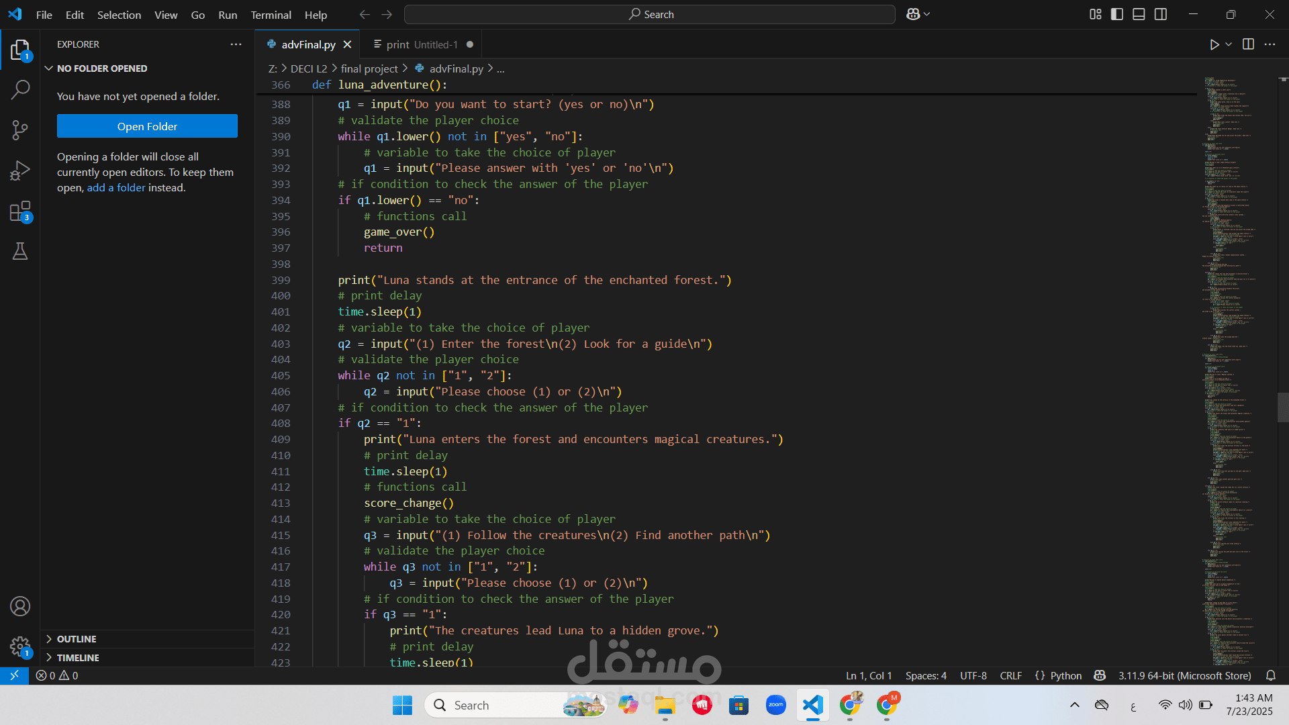Open the Search view in activity bar
This screenshot has height=725, width=1289.
(20, 89)
